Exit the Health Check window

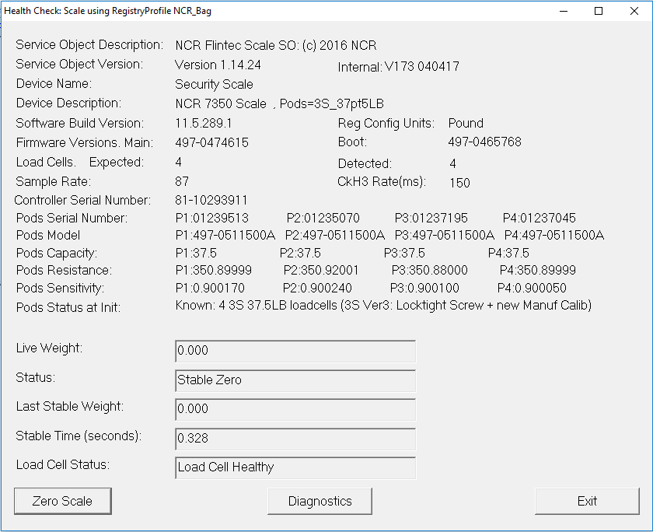(587, 501)
